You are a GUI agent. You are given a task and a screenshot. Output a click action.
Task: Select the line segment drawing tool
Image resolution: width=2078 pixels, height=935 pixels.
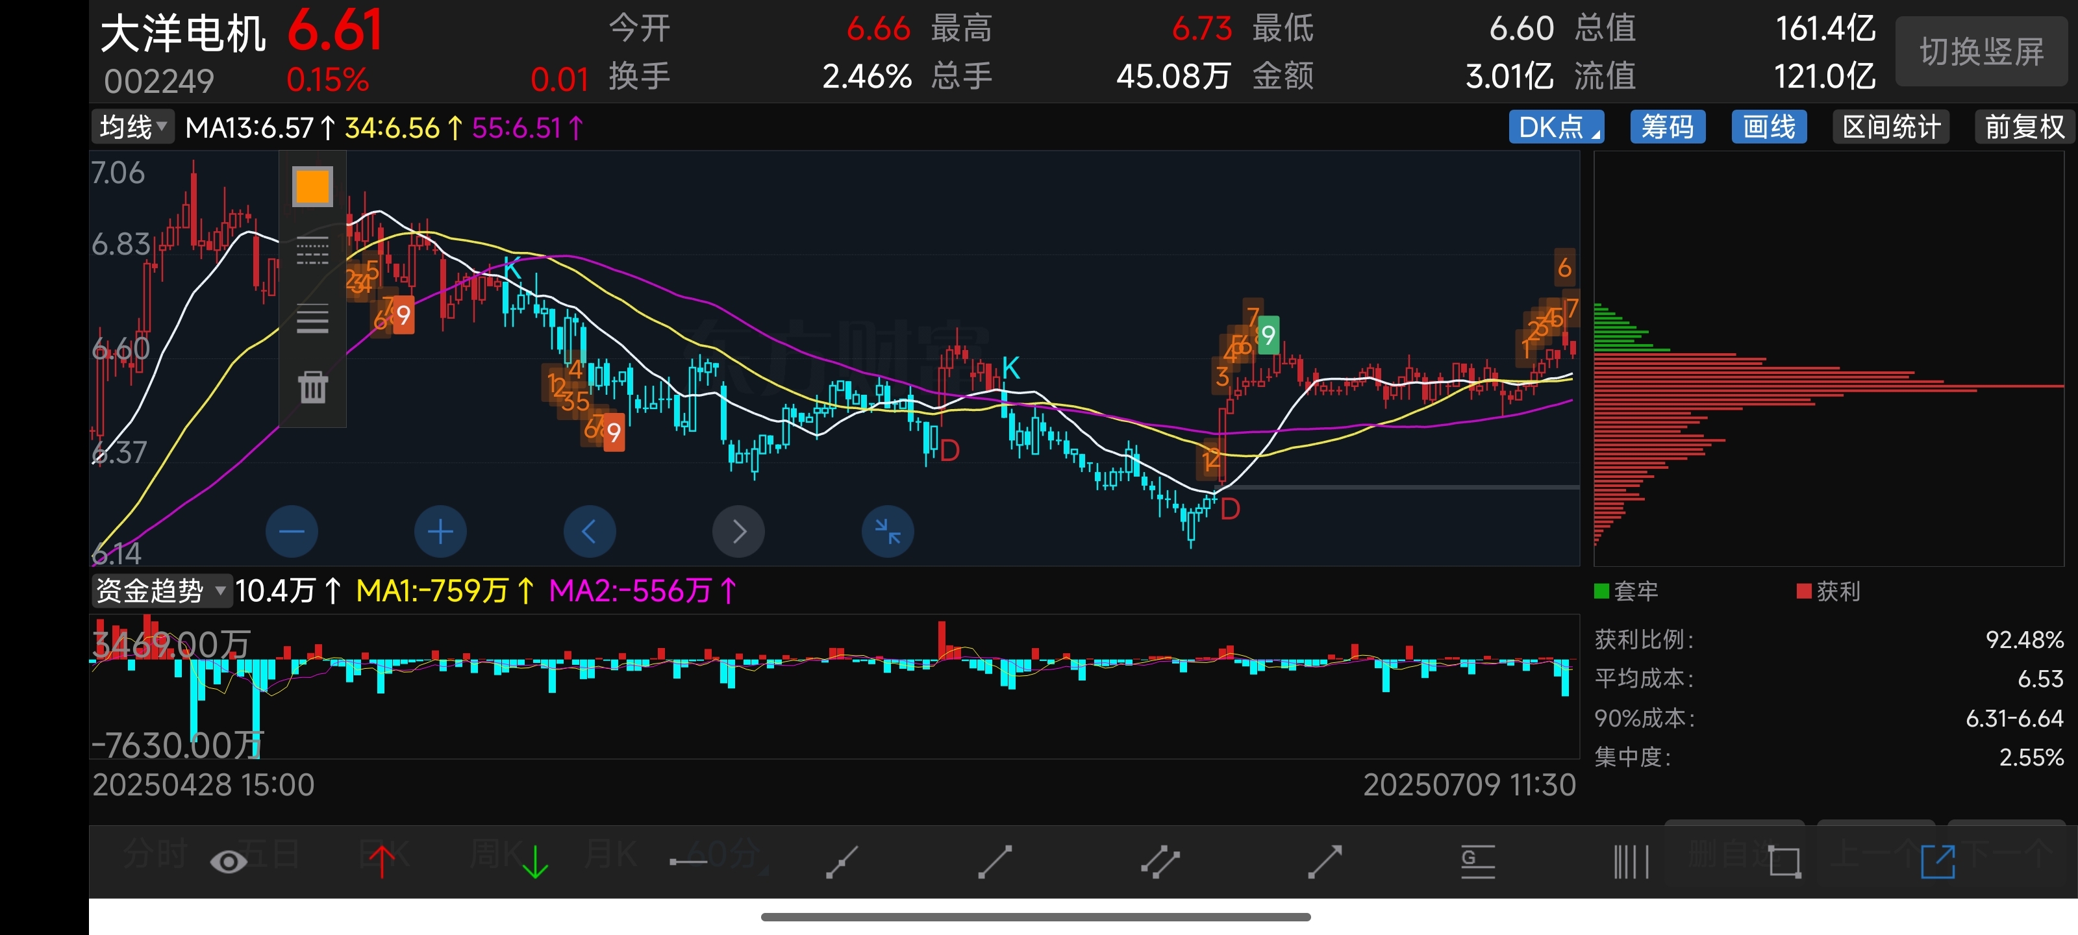click(995, 862)
